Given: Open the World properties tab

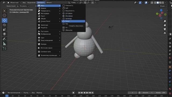Looking at the screenshot, I should pyautogui.click(x=170, y=58).
